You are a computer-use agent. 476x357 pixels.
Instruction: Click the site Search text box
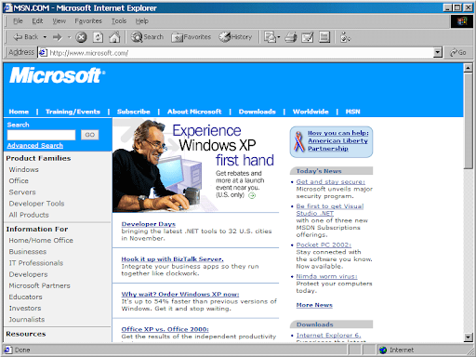click(41, 135)
